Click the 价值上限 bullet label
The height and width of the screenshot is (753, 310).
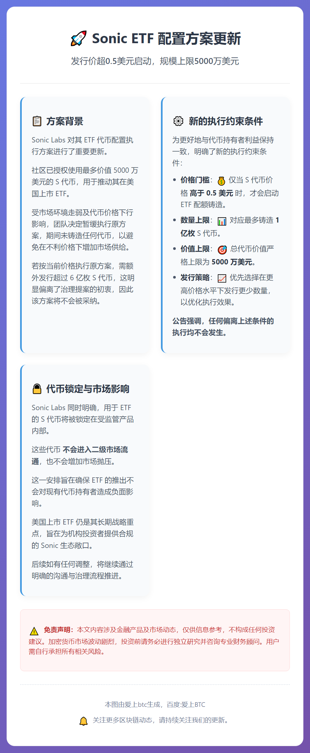(x=195, y=249)
